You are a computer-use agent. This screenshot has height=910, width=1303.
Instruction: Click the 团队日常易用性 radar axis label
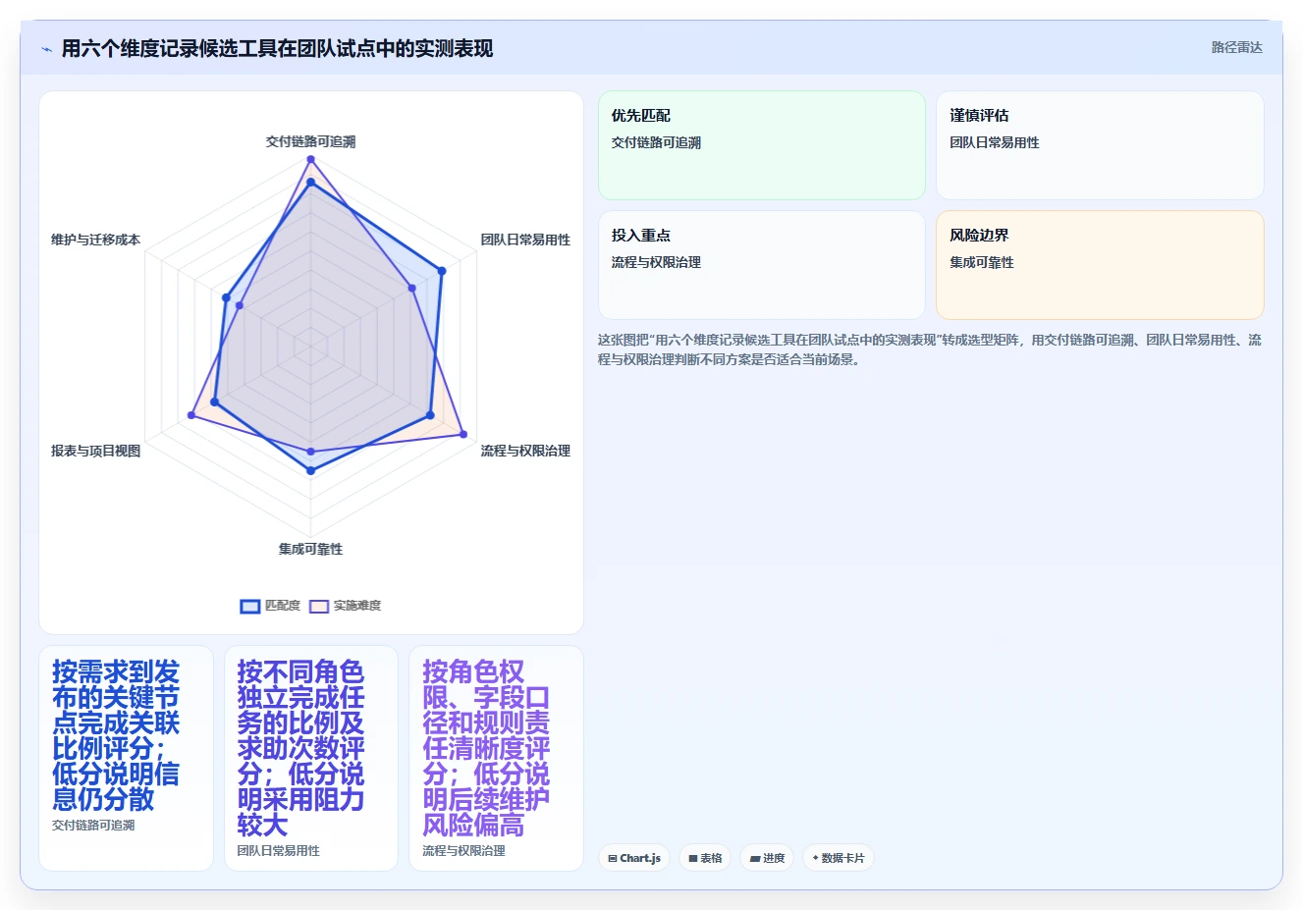click(525, 240)
